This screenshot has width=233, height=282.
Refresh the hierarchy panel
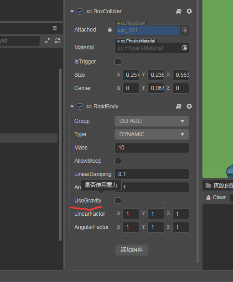57,41
